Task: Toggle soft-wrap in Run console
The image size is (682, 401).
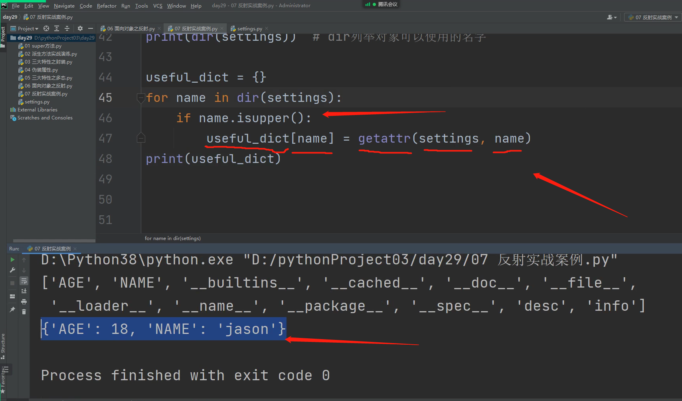Action: point(24,281)
